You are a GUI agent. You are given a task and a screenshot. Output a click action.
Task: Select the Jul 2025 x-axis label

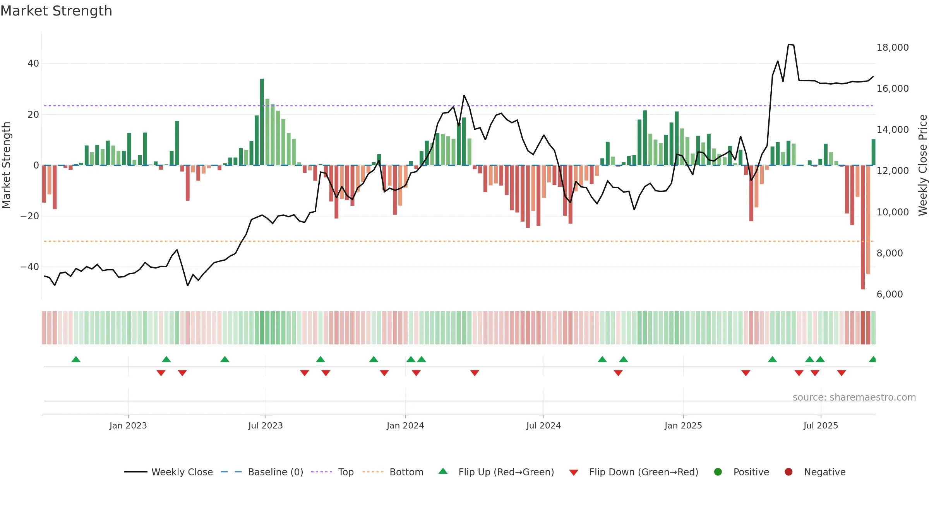[821, 425]
